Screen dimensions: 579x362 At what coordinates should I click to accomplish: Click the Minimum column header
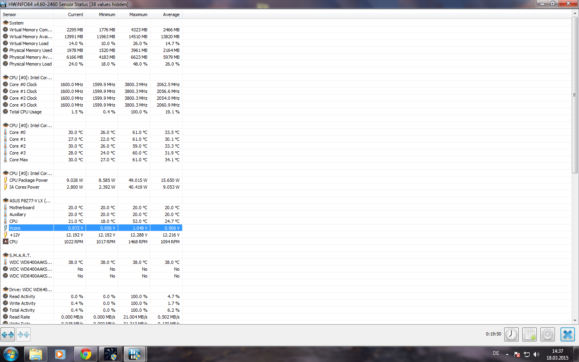[x=102, y=14]
